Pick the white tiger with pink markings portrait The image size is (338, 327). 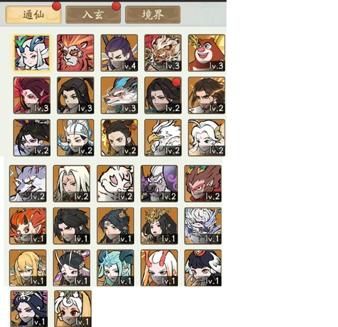point(115,184)
